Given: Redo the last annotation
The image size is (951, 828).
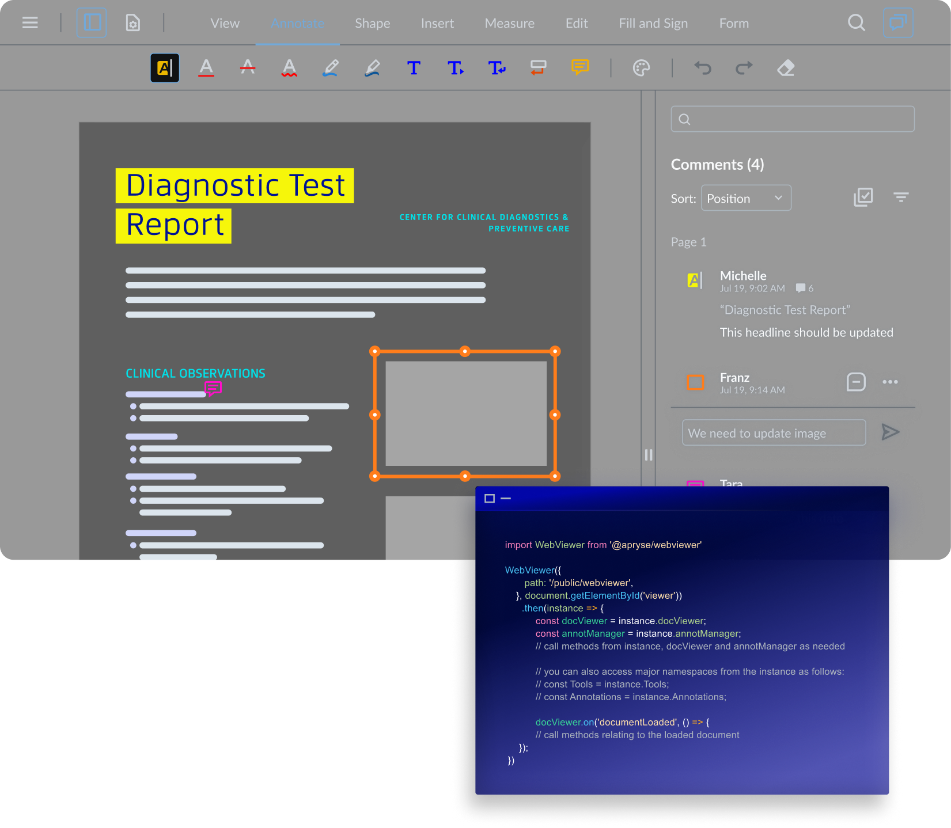Looking at the screenshot, I should [x=744, y=68].
